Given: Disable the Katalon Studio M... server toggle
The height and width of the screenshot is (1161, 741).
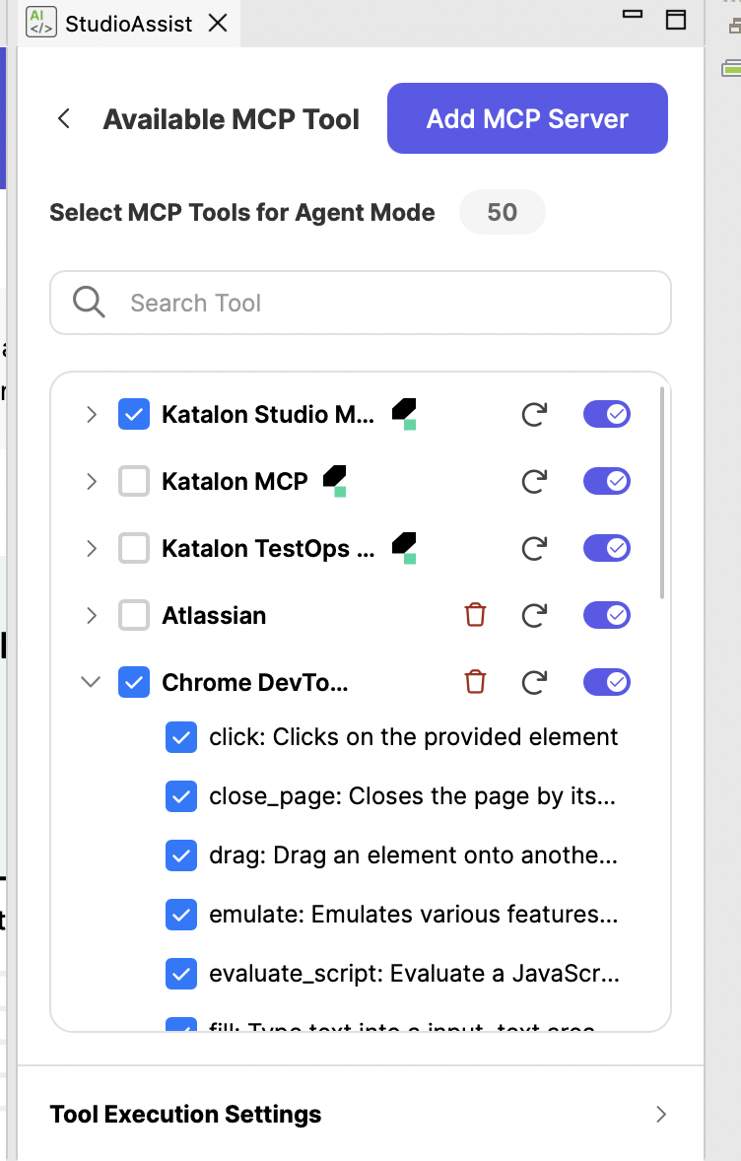Looking at the screenshot, I should (x=607, y=414).
